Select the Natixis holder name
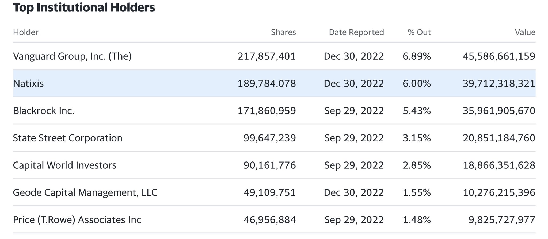The width and height of the screenshot is (548, 239). 28,84
